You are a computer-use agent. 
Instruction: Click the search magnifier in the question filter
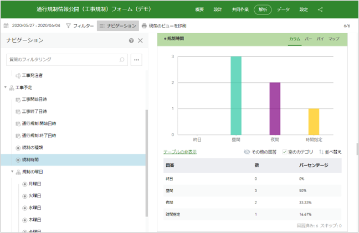point(122,59)
